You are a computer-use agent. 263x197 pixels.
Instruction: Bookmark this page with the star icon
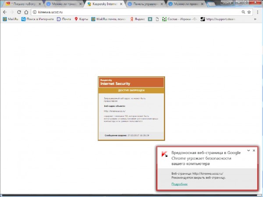coord(249,12)
